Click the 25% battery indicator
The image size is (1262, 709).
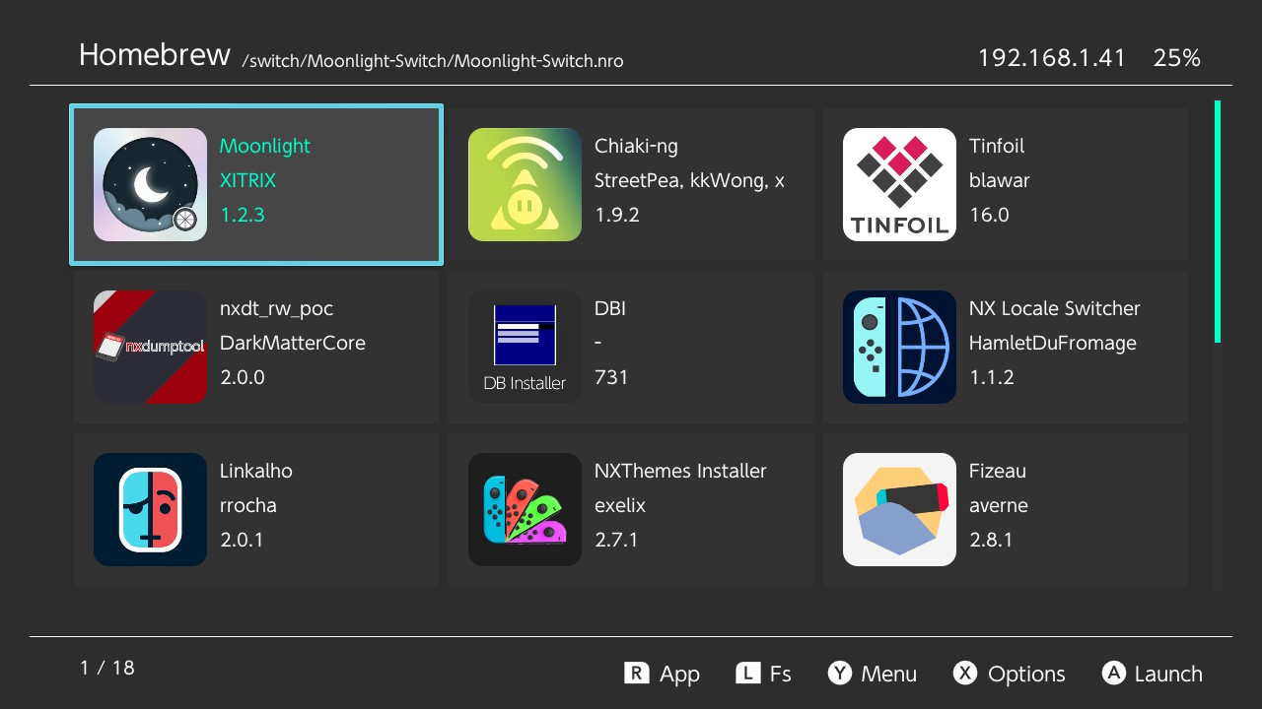1176,58
